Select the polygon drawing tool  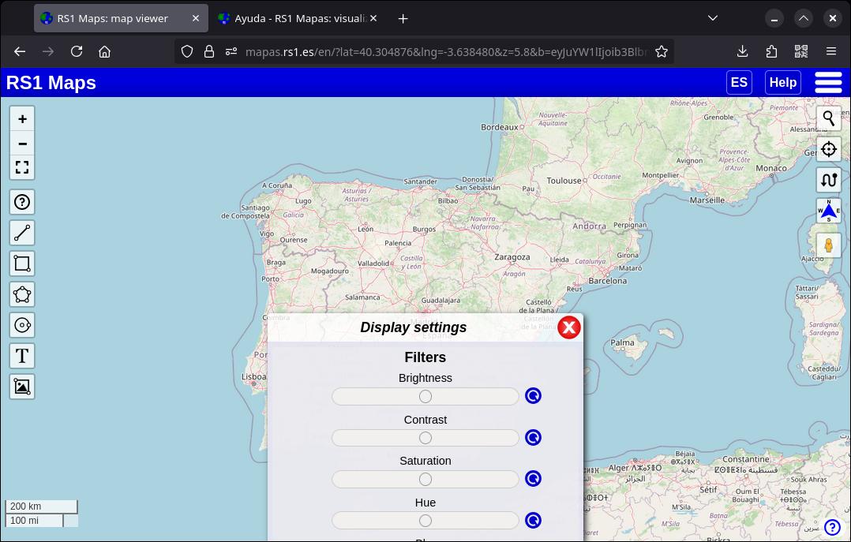[x=22, y=294]
